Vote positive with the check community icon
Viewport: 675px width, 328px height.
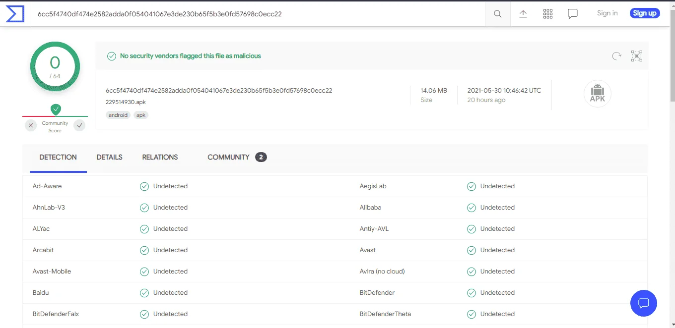79,126
